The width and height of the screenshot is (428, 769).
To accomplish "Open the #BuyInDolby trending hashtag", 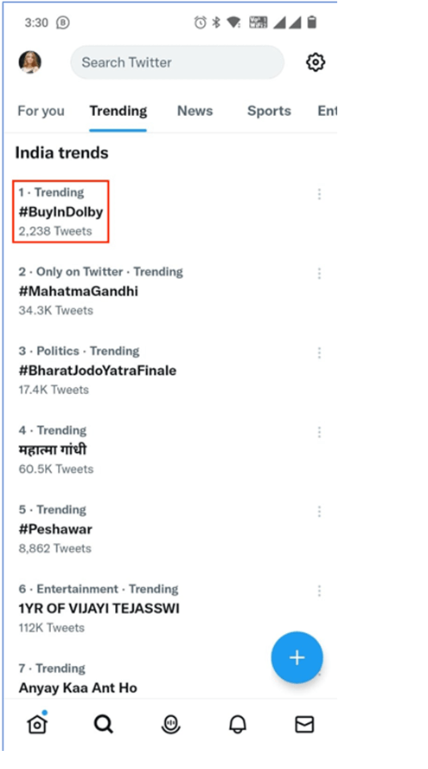I will [61, 211].
